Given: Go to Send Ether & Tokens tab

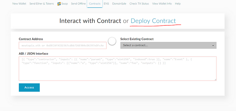Looking at the screenshot, I should pyautogui.click(x=42, y=4).
